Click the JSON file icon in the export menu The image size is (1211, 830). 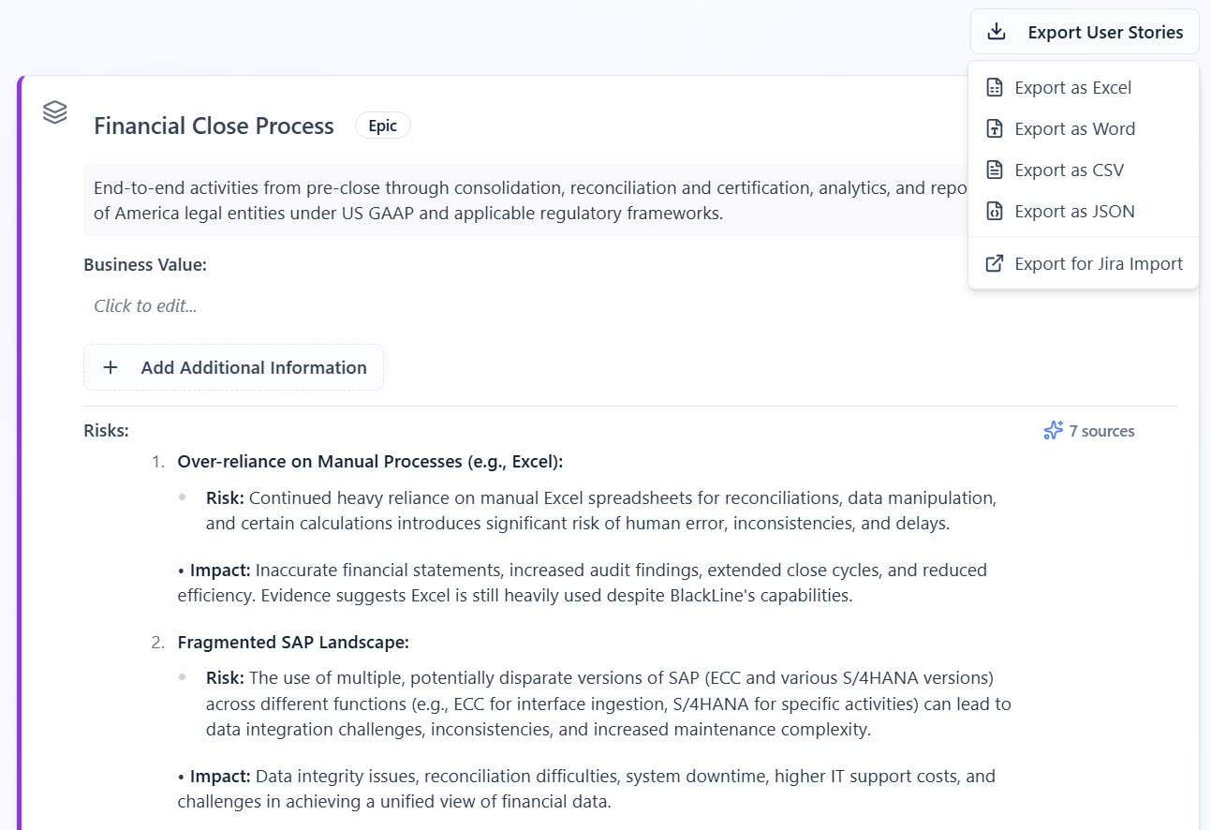pos(994,211)
